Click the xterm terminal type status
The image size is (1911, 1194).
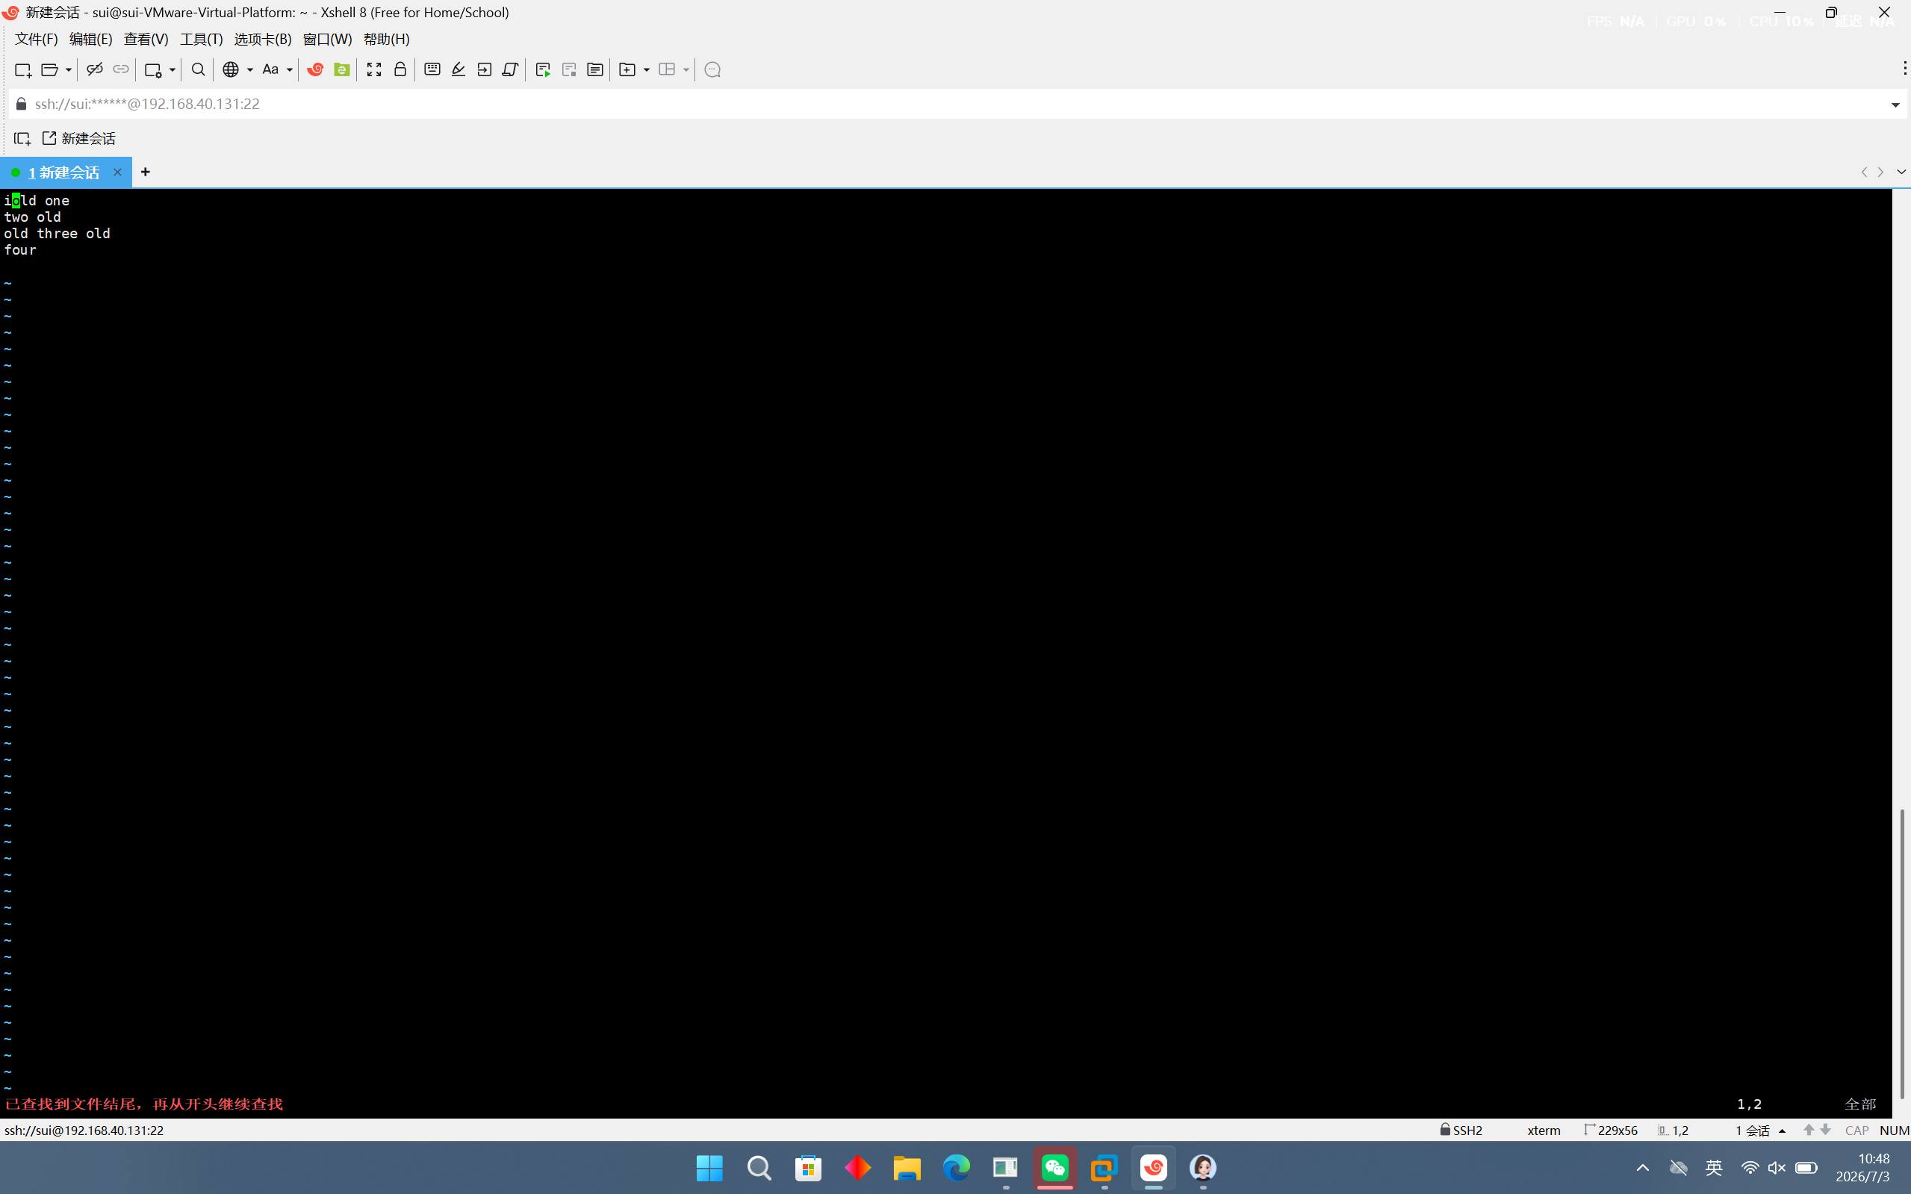(x=1544, y=1130)
